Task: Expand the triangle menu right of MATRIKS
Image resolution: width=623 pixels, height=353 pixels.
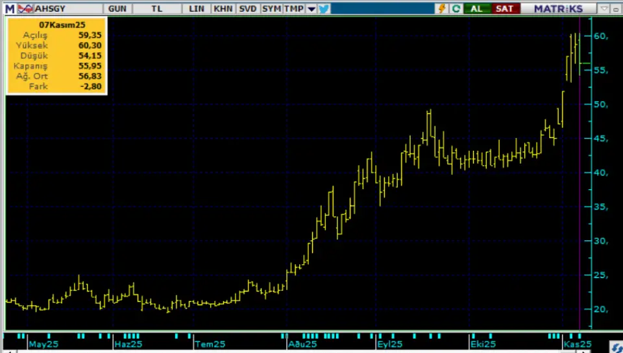Action: pyautogui.click(x=604, y=8)
